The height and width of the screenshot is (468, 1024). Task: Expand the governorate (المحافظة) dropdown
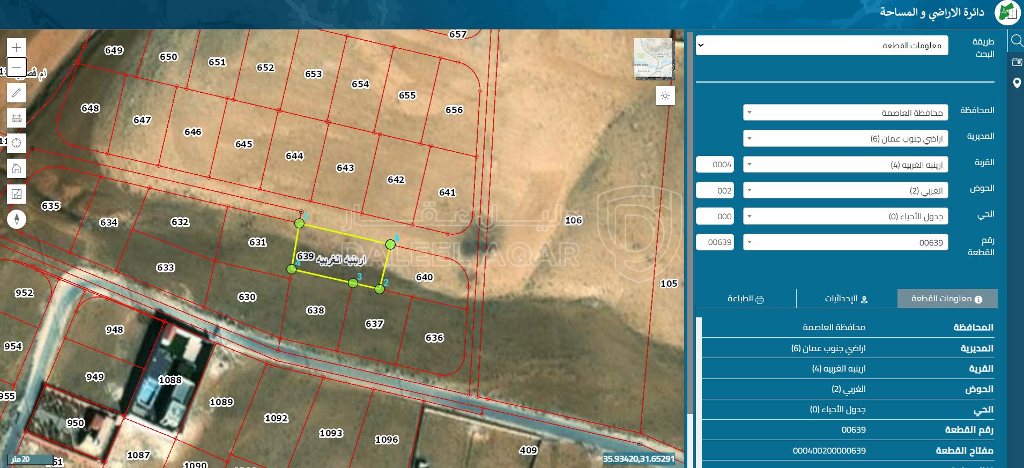pyautogui.click(x=845, y=113)
